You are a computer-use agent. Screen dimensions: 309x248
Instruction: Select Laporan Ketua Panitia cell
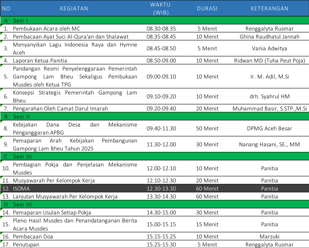tap(40, 61)
